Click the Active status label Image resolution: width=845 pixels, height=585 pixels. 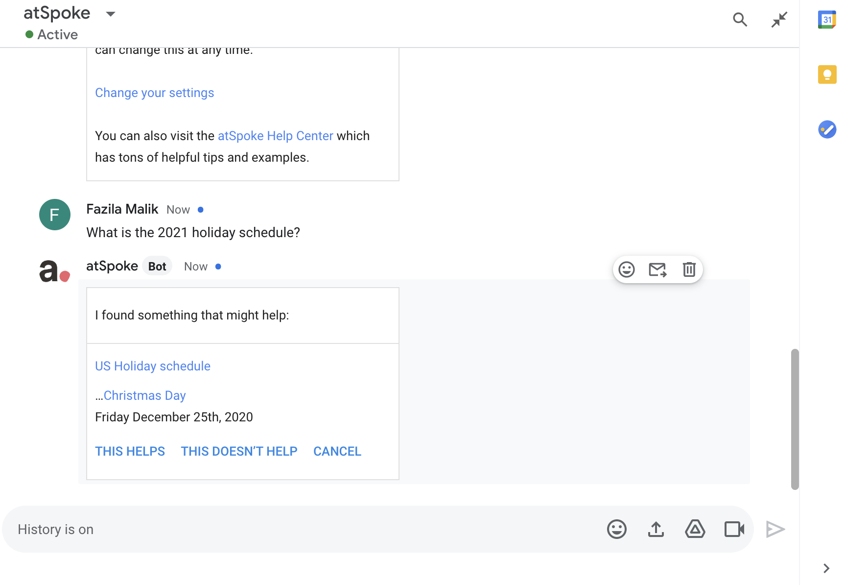(x=57, y=34)
